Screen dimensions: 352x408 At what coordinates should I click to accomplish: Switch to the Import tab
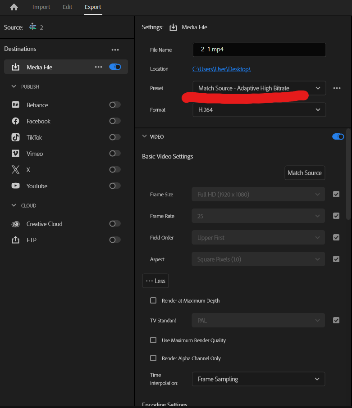[x=41, y=7]
